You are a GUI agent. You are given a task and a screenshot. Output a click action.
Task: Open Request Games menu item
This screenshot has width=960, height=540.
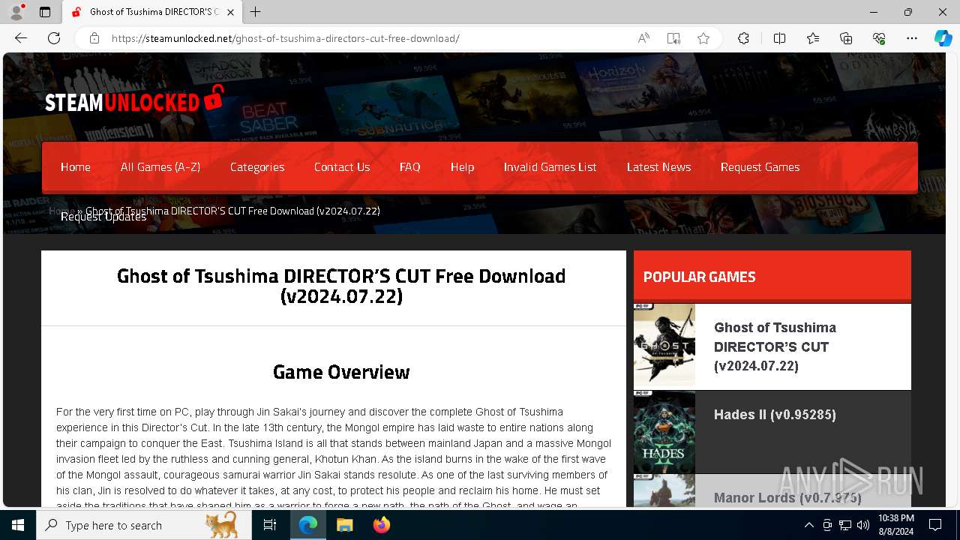[760, 166]
